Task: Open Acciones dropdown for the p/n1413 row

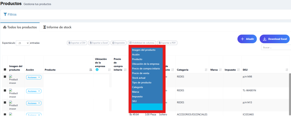Action: (34, 103)
